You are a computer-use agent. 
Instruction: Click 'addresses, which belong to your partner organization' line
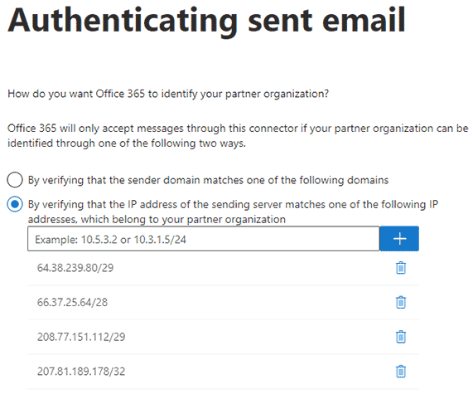pos(157,219)
